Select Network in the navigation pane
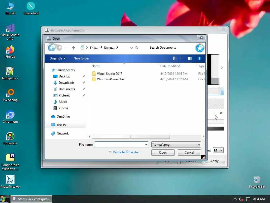The height and width of the screenshot is (203, 270). coord(60,133)
